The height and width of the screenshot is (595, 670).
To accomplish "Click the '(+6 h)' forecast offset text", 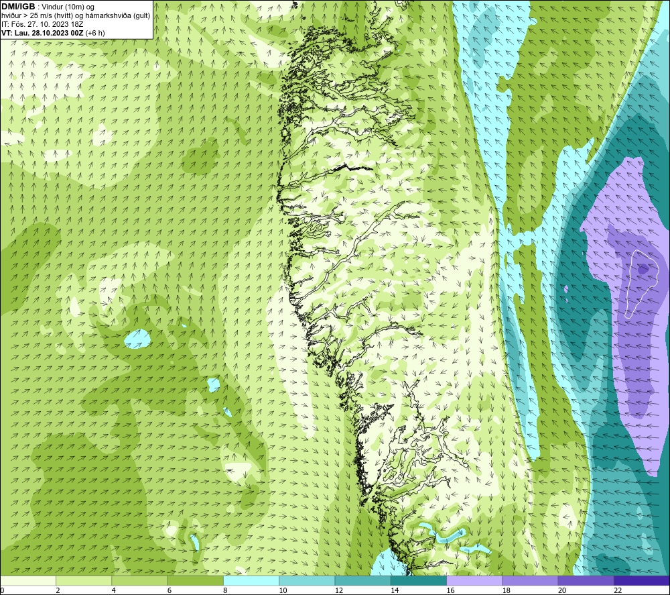I will pos(95,33).
